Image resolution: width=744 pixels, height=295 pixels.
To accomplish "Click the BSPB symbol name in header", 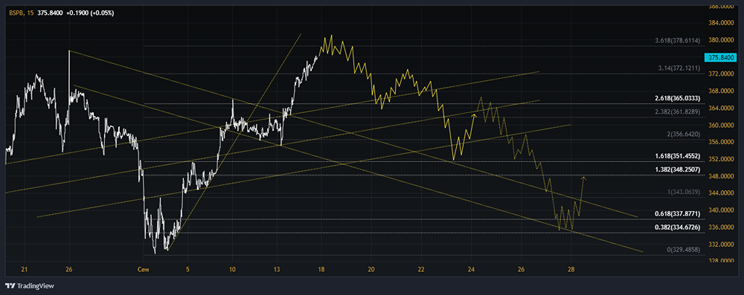I will coord(16,13).
